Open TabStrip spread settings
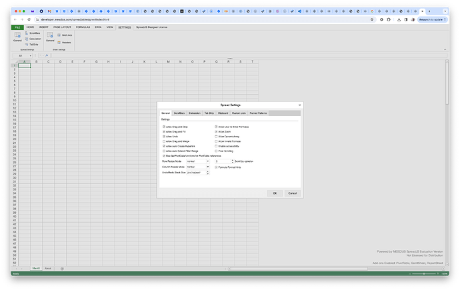 coord(32,44)
